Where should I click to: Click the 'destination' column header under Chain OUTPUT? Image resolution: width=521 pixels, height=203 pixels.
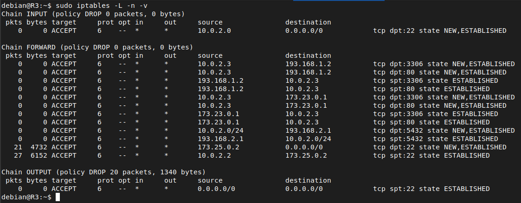(x=308, y=180)
